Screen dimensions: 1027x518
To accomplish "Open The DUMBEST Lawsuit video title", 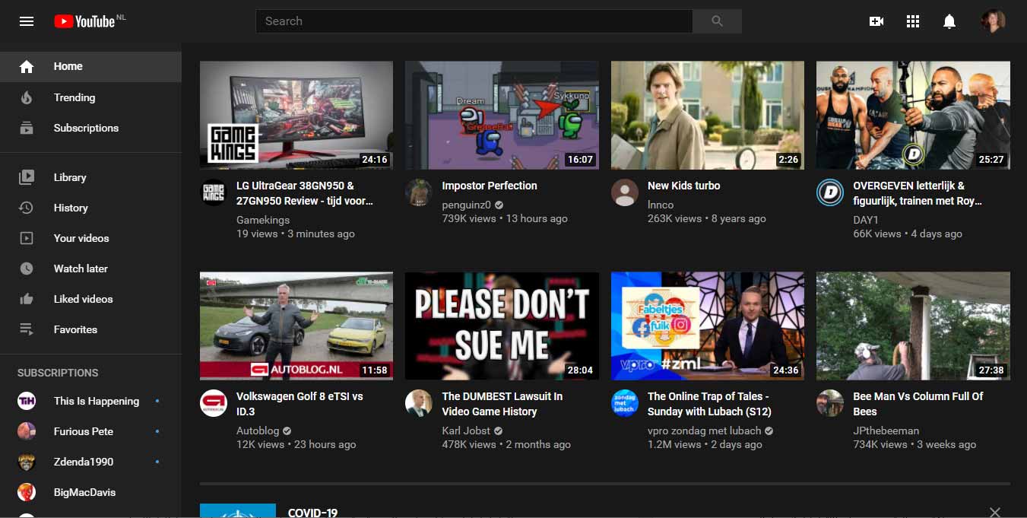I will point(502,404).
